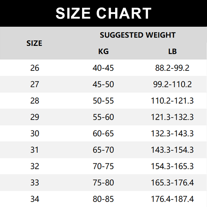Select size 30 cell
207x207 pixels.
(x=35, y=134)
